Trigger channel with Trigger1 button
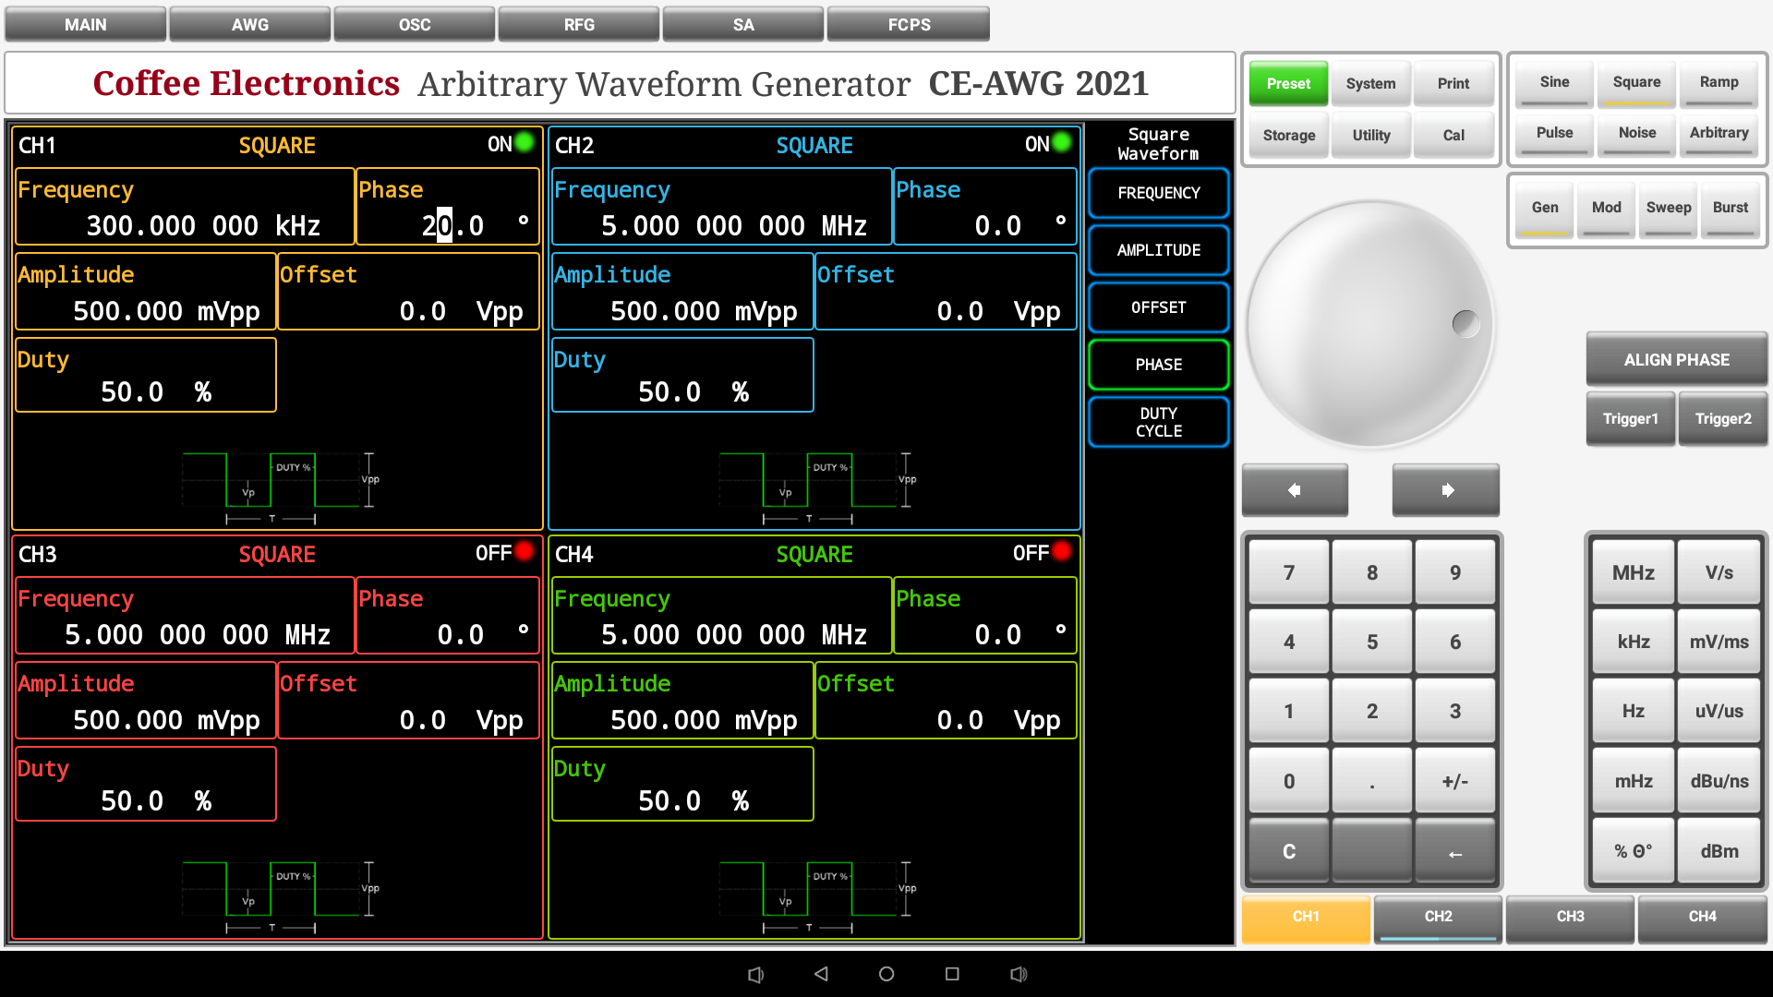Viewport: 1773px width, 997px height. [x=1630, y=418]
